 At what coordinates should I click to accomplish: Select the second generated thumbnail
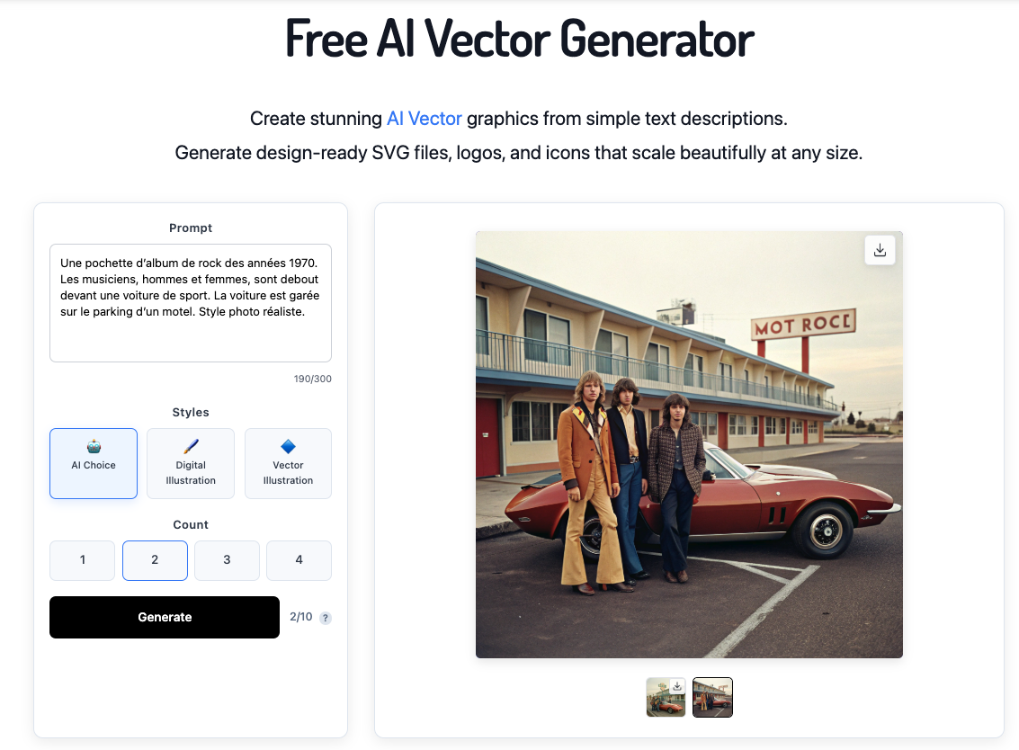(x=712, y=697)
